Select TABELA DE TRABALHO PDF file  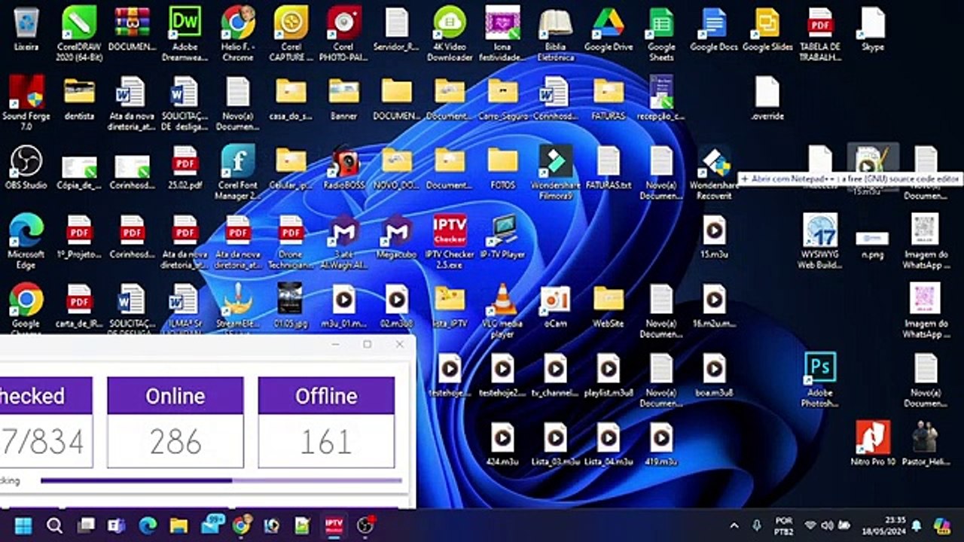(820, 34)
